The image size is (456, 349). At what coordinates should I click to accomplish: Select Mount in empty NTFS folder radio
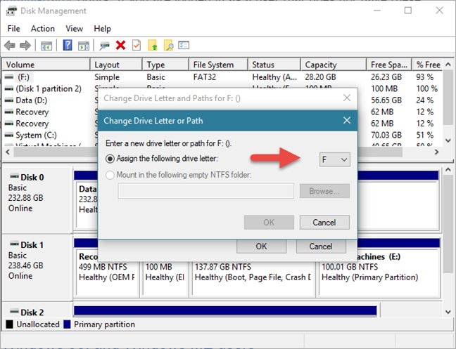point(110,175)
